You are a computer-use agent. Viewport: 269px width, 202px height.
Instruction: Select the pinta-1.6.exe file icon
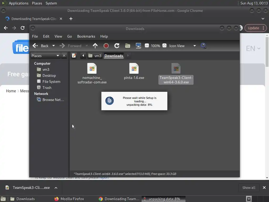pos(134,68)
